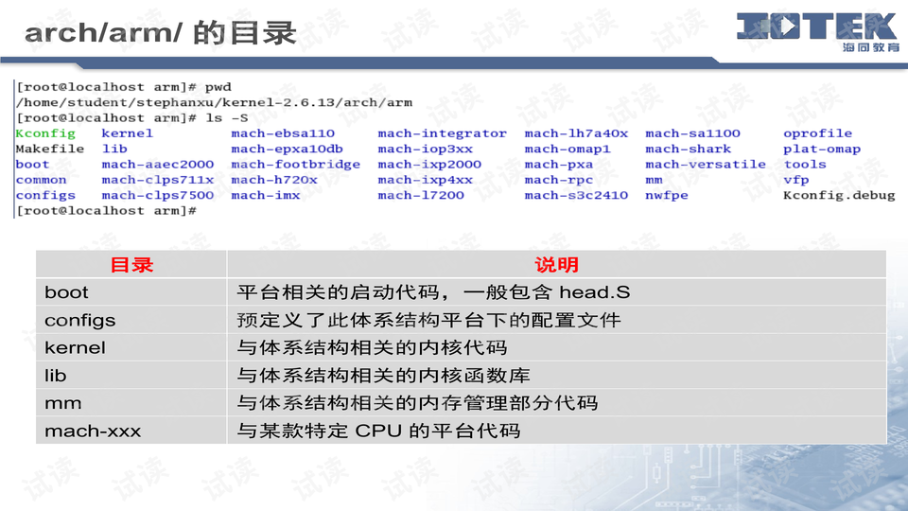Click 'Makefile' in the terminal listing

coord(50,149)
